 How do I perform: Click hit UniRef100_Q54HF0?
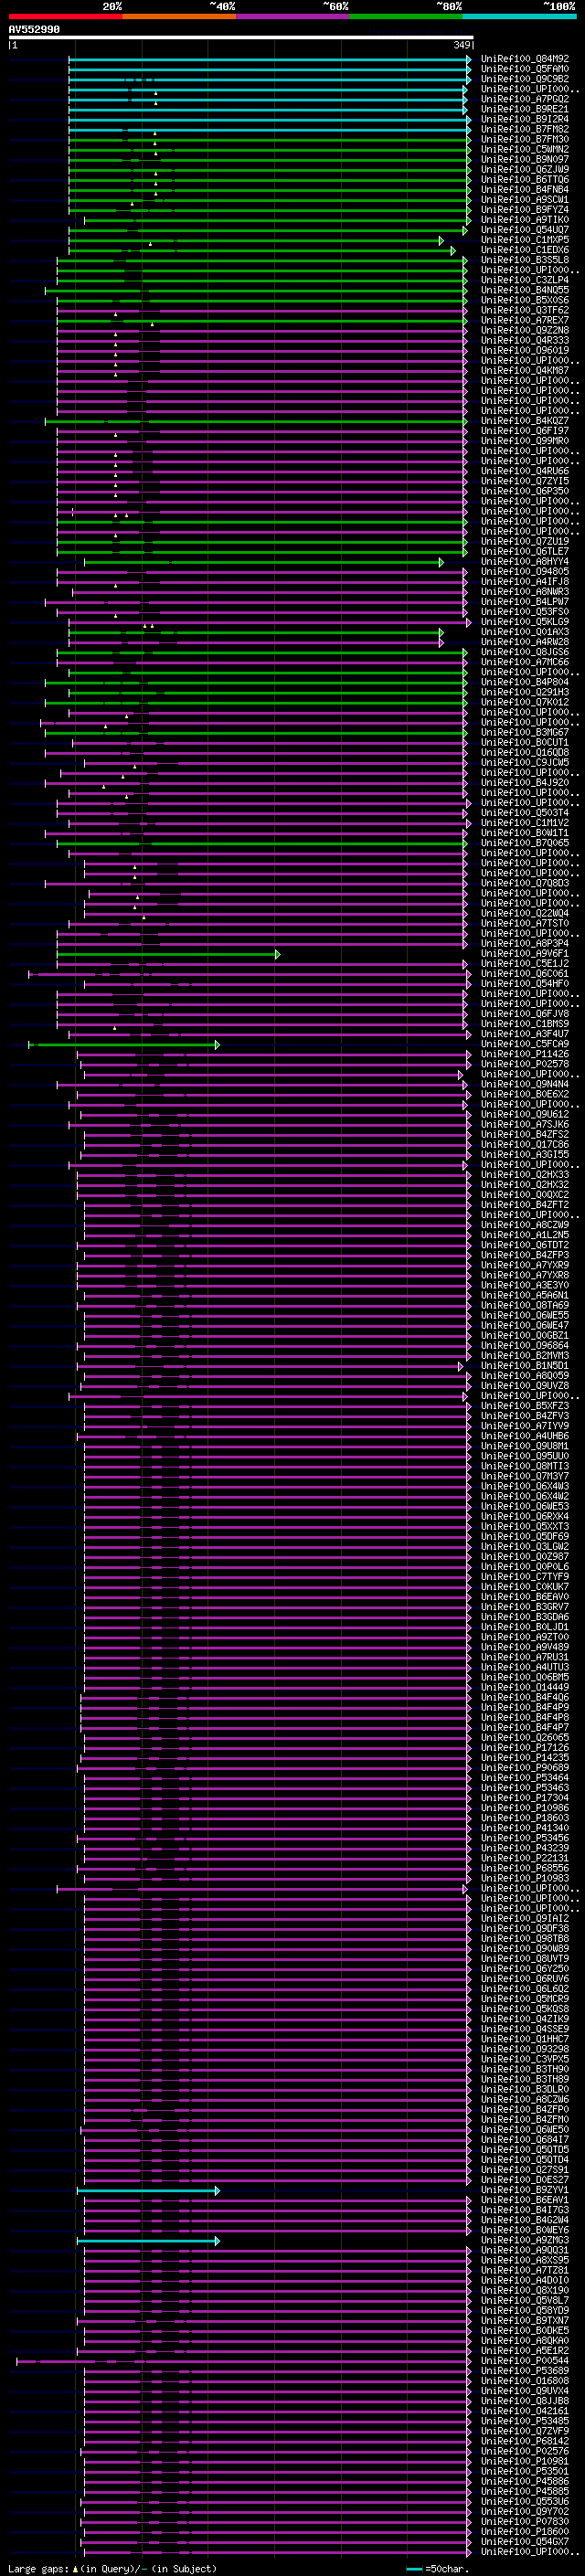pyautogui.click(x=525, y=984)
